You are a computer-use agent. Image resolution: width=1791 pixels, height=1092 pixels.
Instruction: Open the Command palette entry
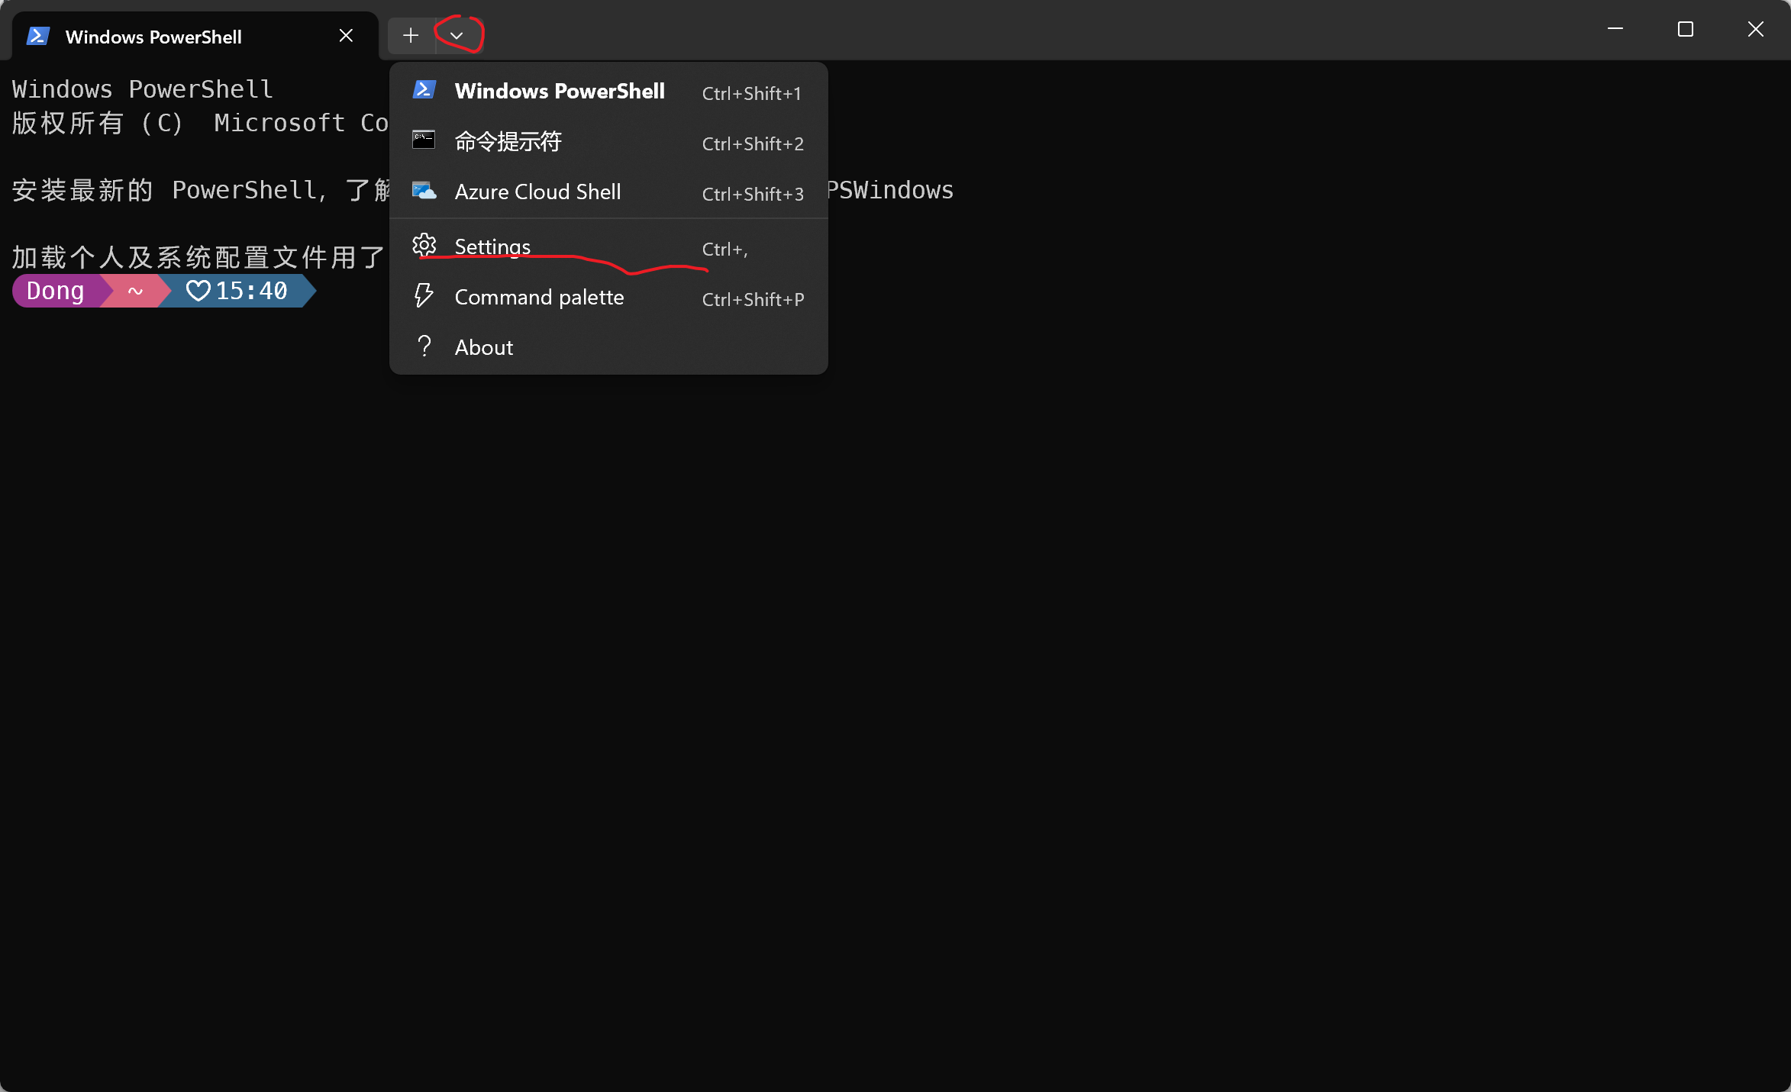[x=539, y=298]
